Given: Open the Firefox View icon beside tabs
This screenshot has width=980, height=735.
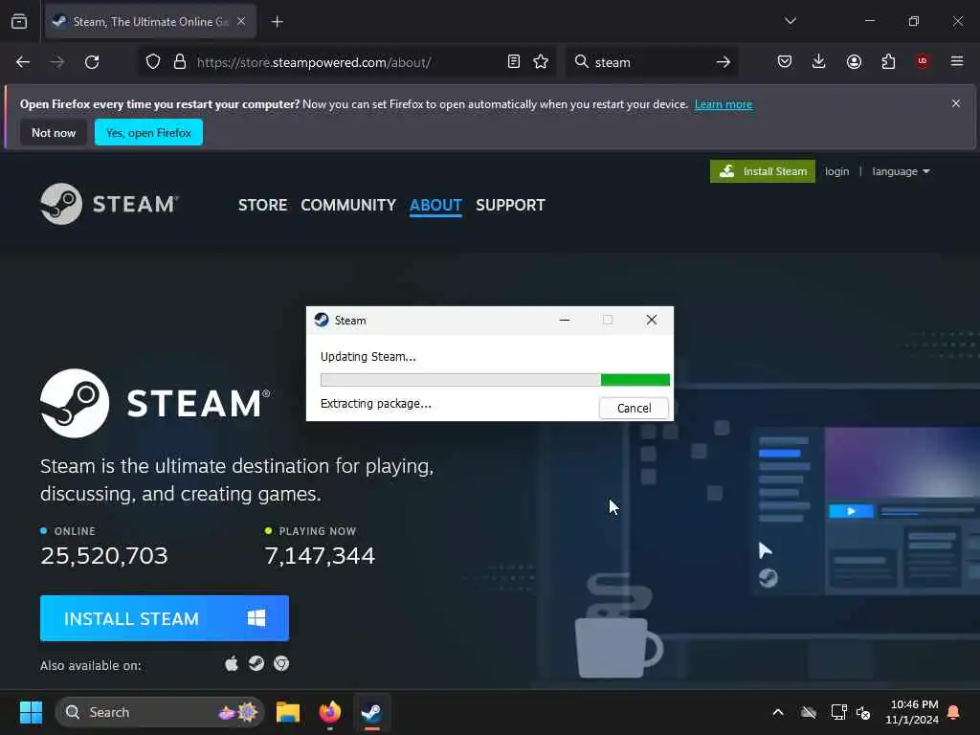Looking at the screenshot, I should coord(19,22).
